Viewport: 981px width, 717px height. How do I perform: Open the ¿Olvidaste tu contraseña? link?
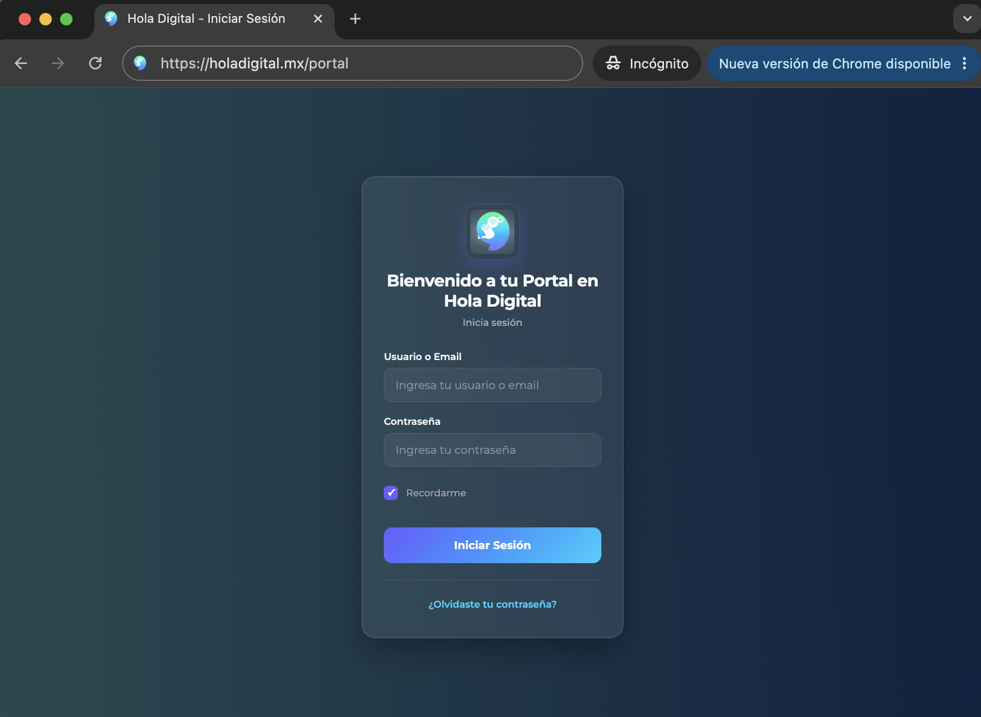pyautogui.click(x=492, y=604)
